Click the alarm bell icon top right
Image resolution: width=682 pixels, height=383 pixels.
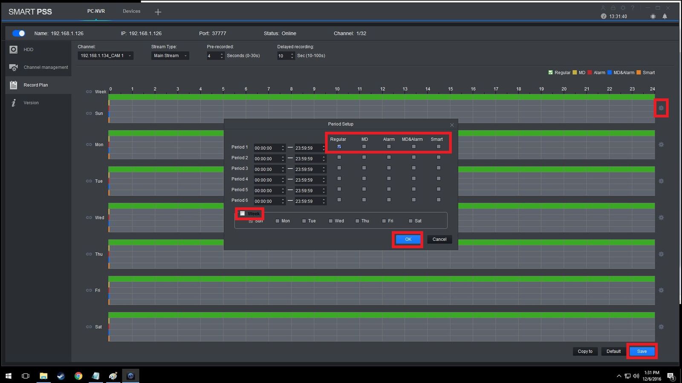click(665, 17)
